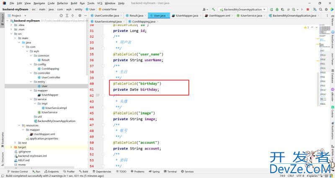Open Project panel options gear
The height and width of the screenshot is (178, 335).
point(80,15)
